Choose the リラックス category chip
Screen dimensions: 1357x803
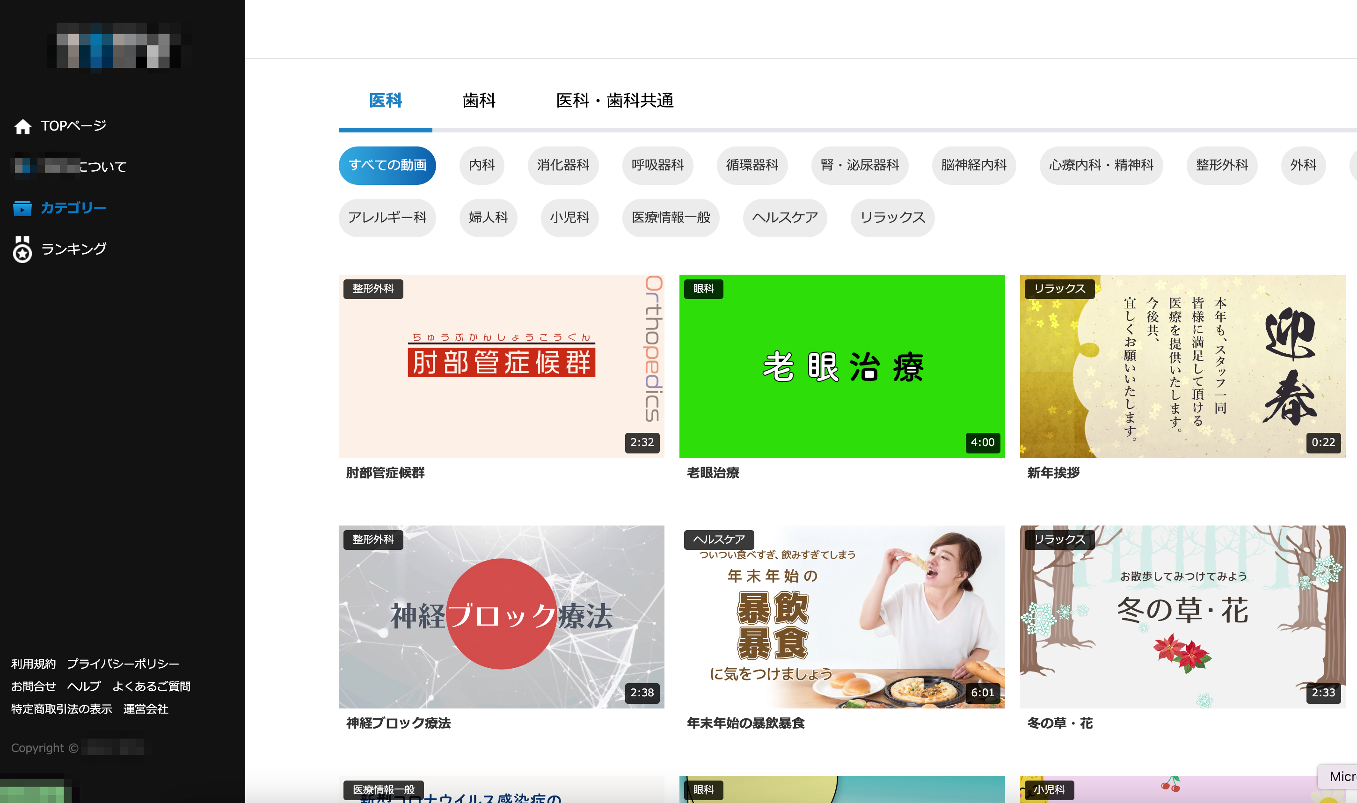pos(892,218)
